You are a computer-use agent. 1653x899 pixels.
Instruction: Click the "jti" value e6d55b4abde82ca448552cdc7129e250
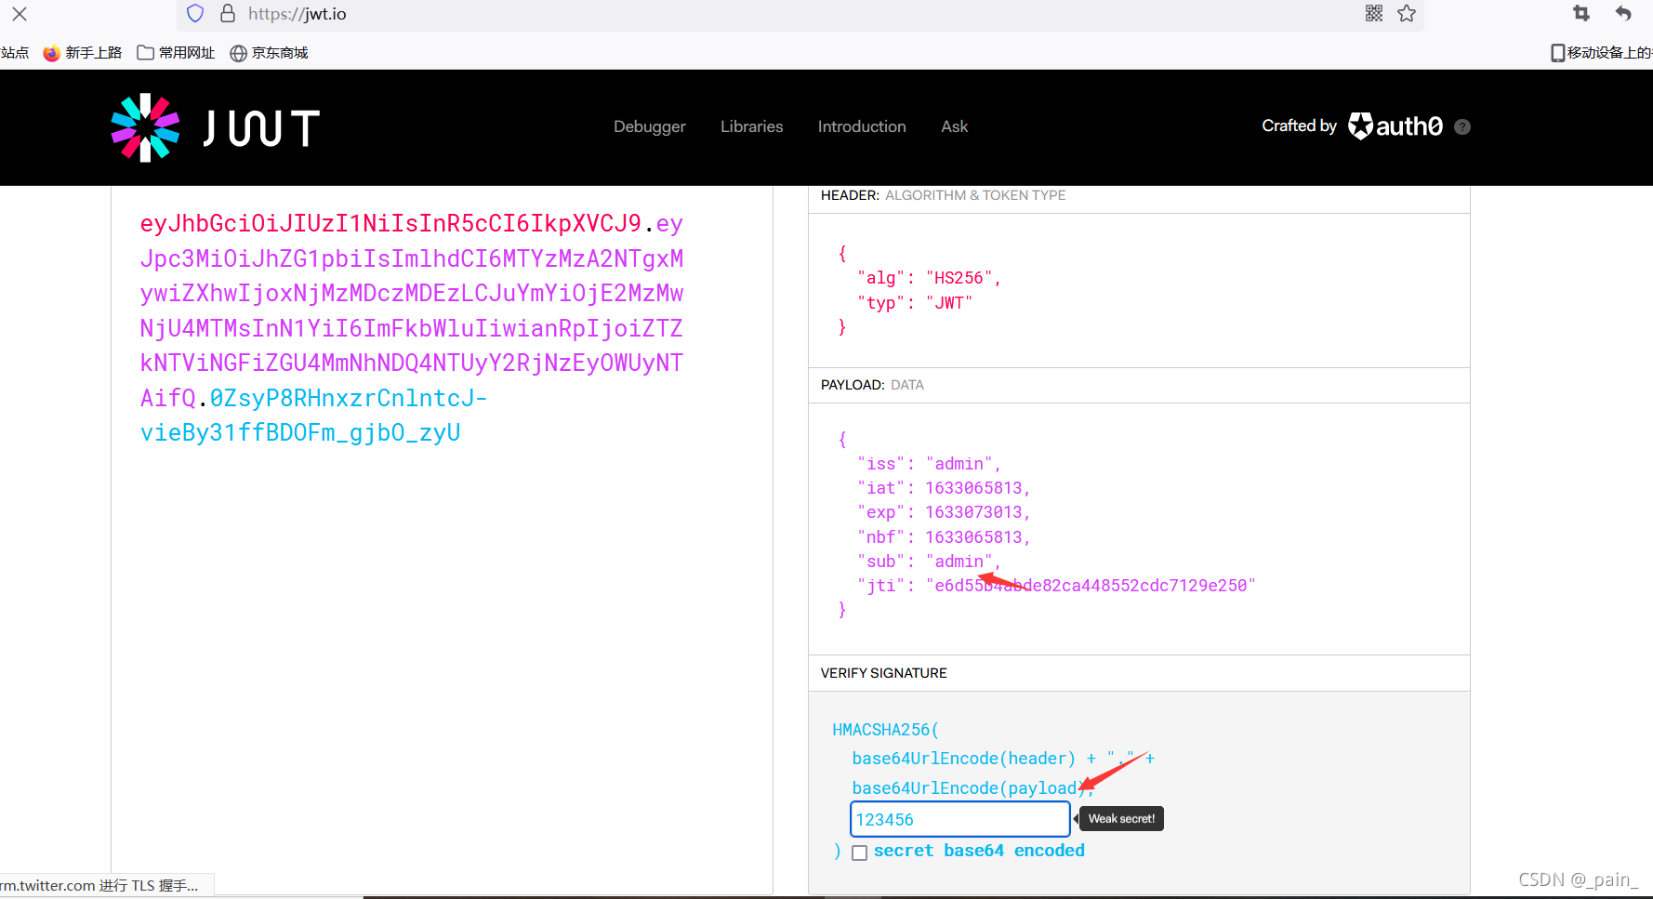[1091, 586]
